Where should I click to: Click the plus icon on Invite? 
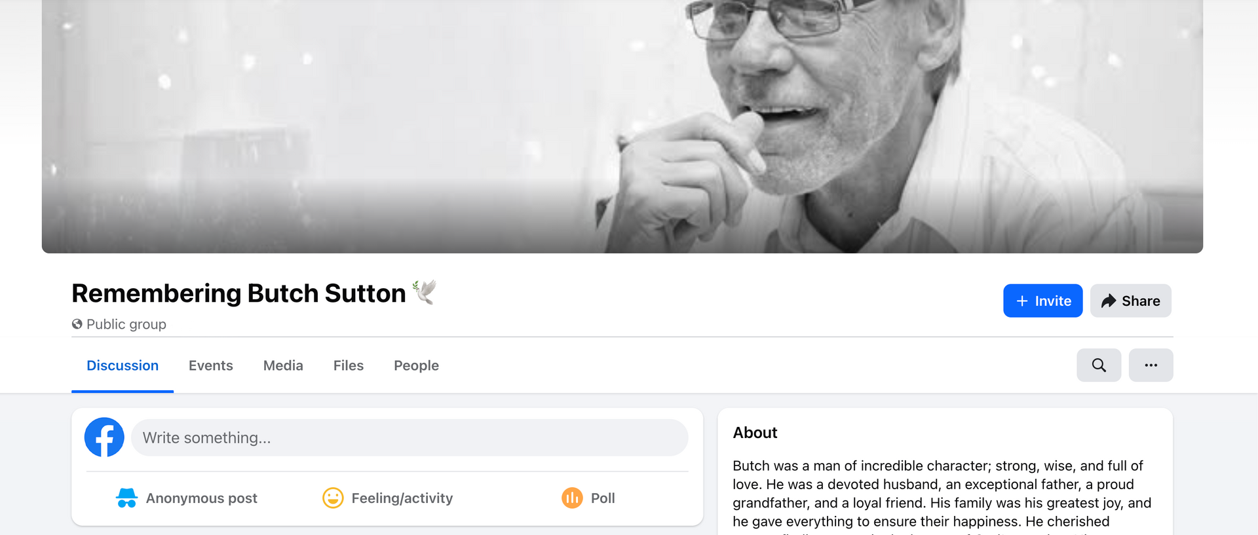pos(1022,301)
